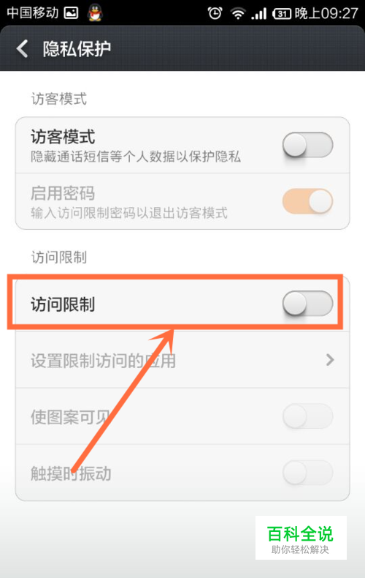Tap the 启用密码 row description text

tap(129, 213)
